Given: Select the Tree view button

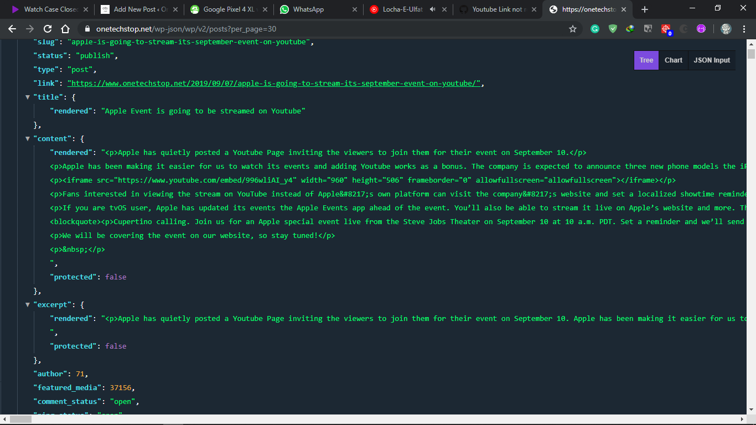Looking at the screenshot, I should click(646, 60).
